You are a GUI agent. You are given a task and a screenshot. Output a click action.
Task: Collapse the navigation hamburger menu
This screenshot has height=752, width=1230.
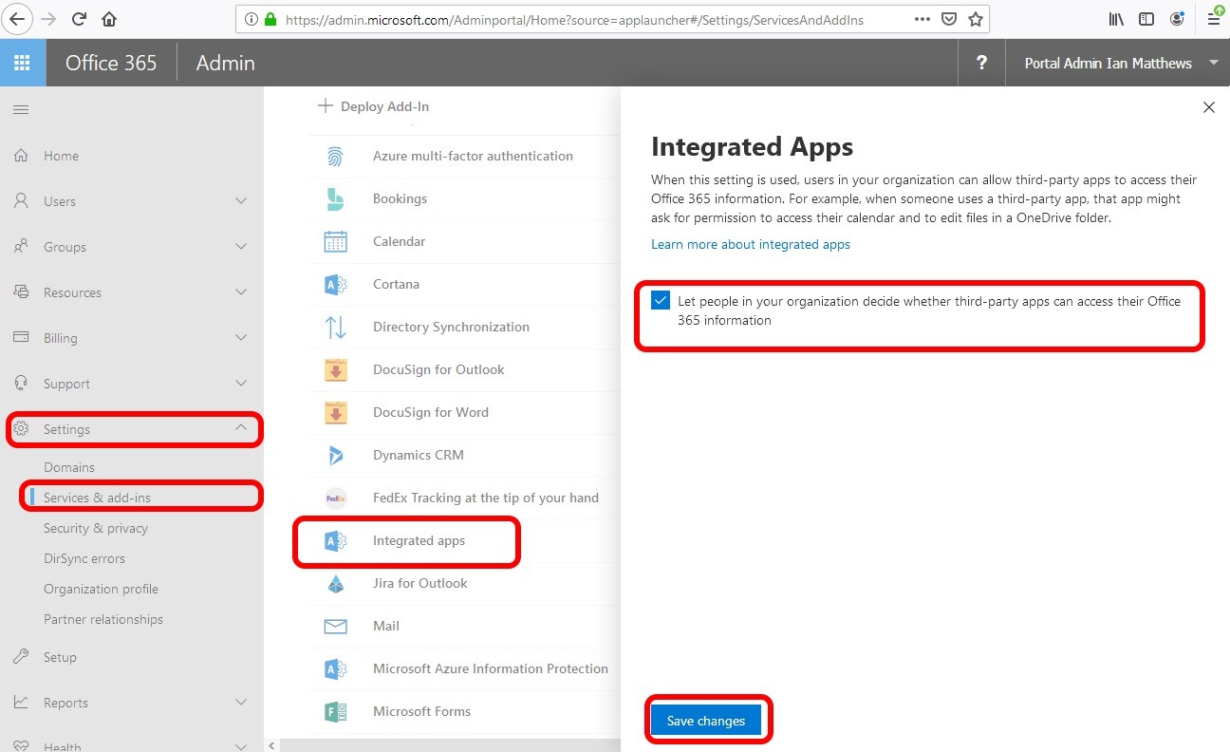click(x=21, y=110)
